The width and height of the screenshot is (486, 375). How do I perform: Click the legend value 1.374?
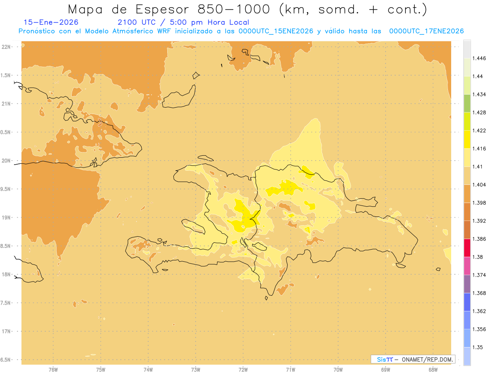pos(479,275)
